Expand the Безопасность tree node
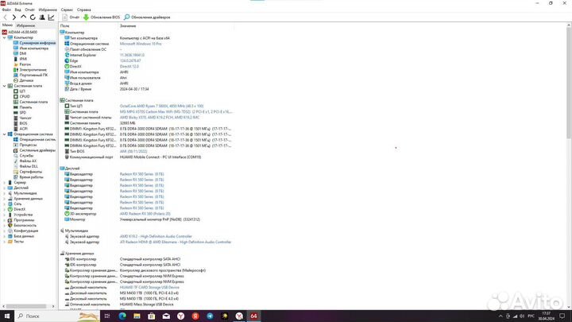572x322 pixels. 5,226
